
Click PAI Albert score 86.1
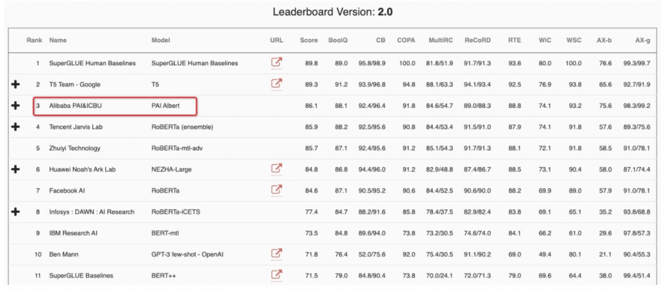312,106
